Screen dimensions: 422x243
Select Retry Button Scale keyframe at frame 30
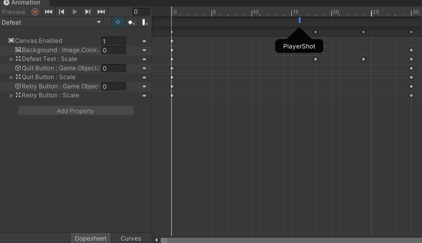coord(411,96)
